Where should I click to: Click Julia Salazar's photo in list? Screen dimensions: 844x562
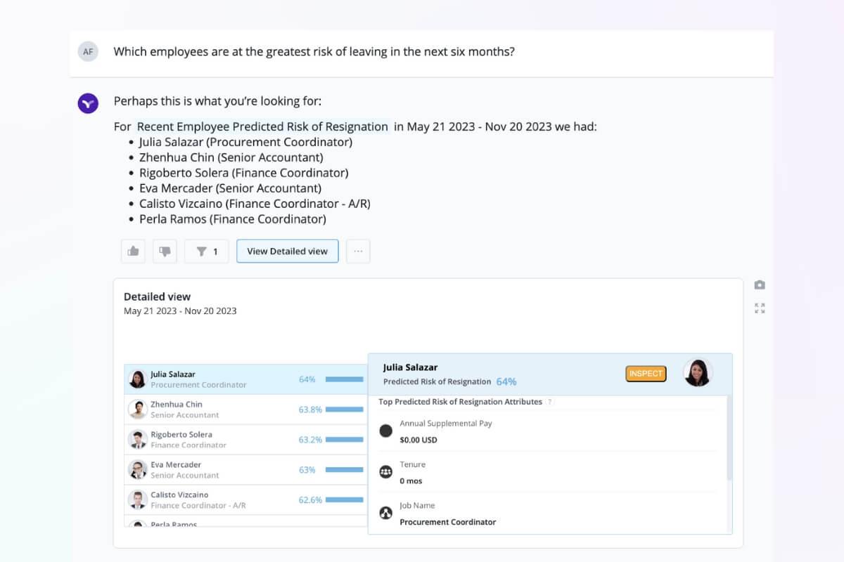(x=137, y=379)
